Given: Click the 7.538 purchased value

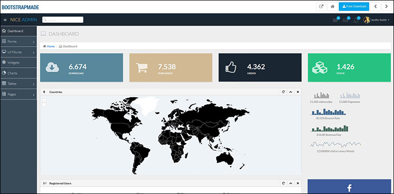Looking at the screenshot, I should [x=167, y=67].
